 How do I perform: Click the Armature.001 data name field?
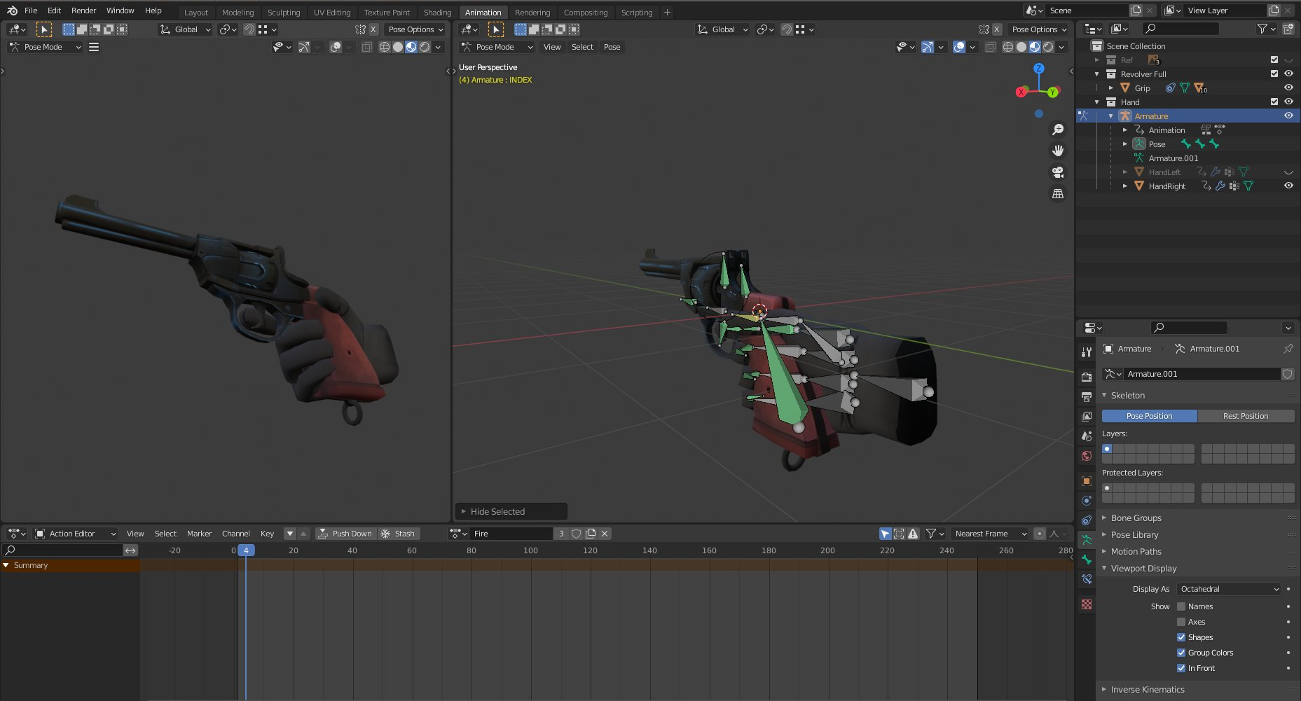tap(1202, 374)
